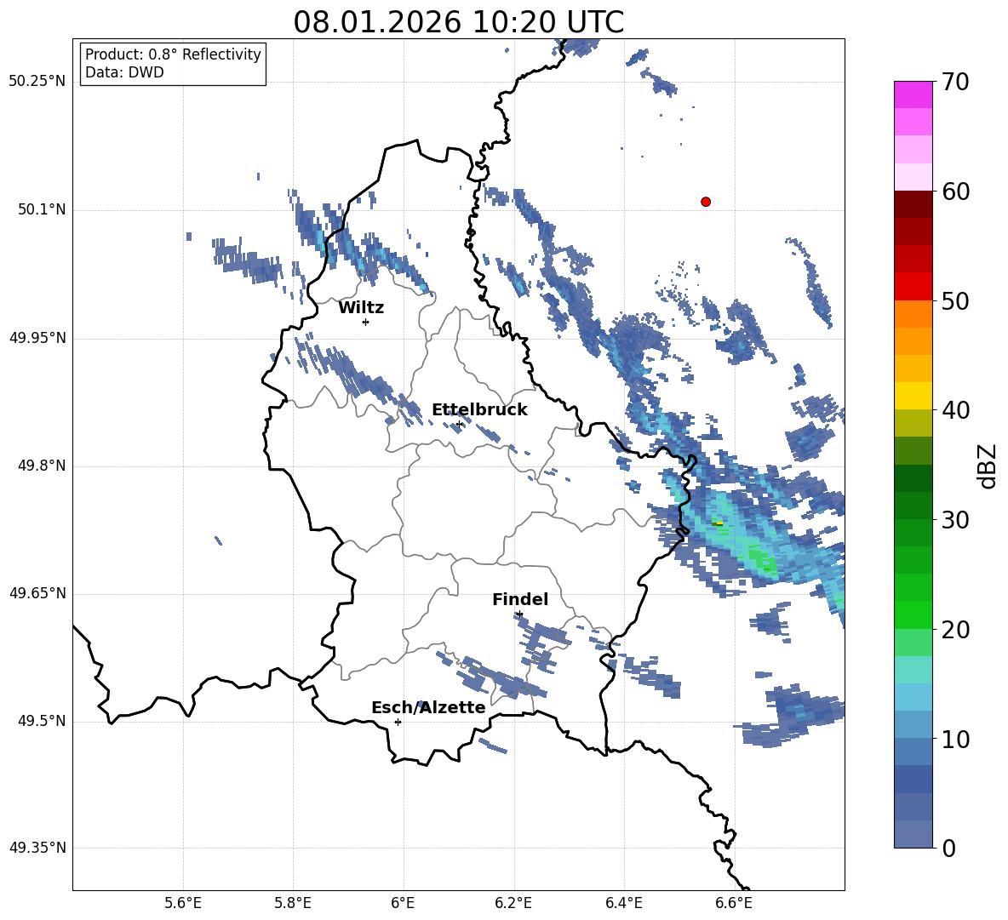This screenshot has width=1008, height=920.
Task: Click the 49.95°N latitude label
Action: [37, 338]
